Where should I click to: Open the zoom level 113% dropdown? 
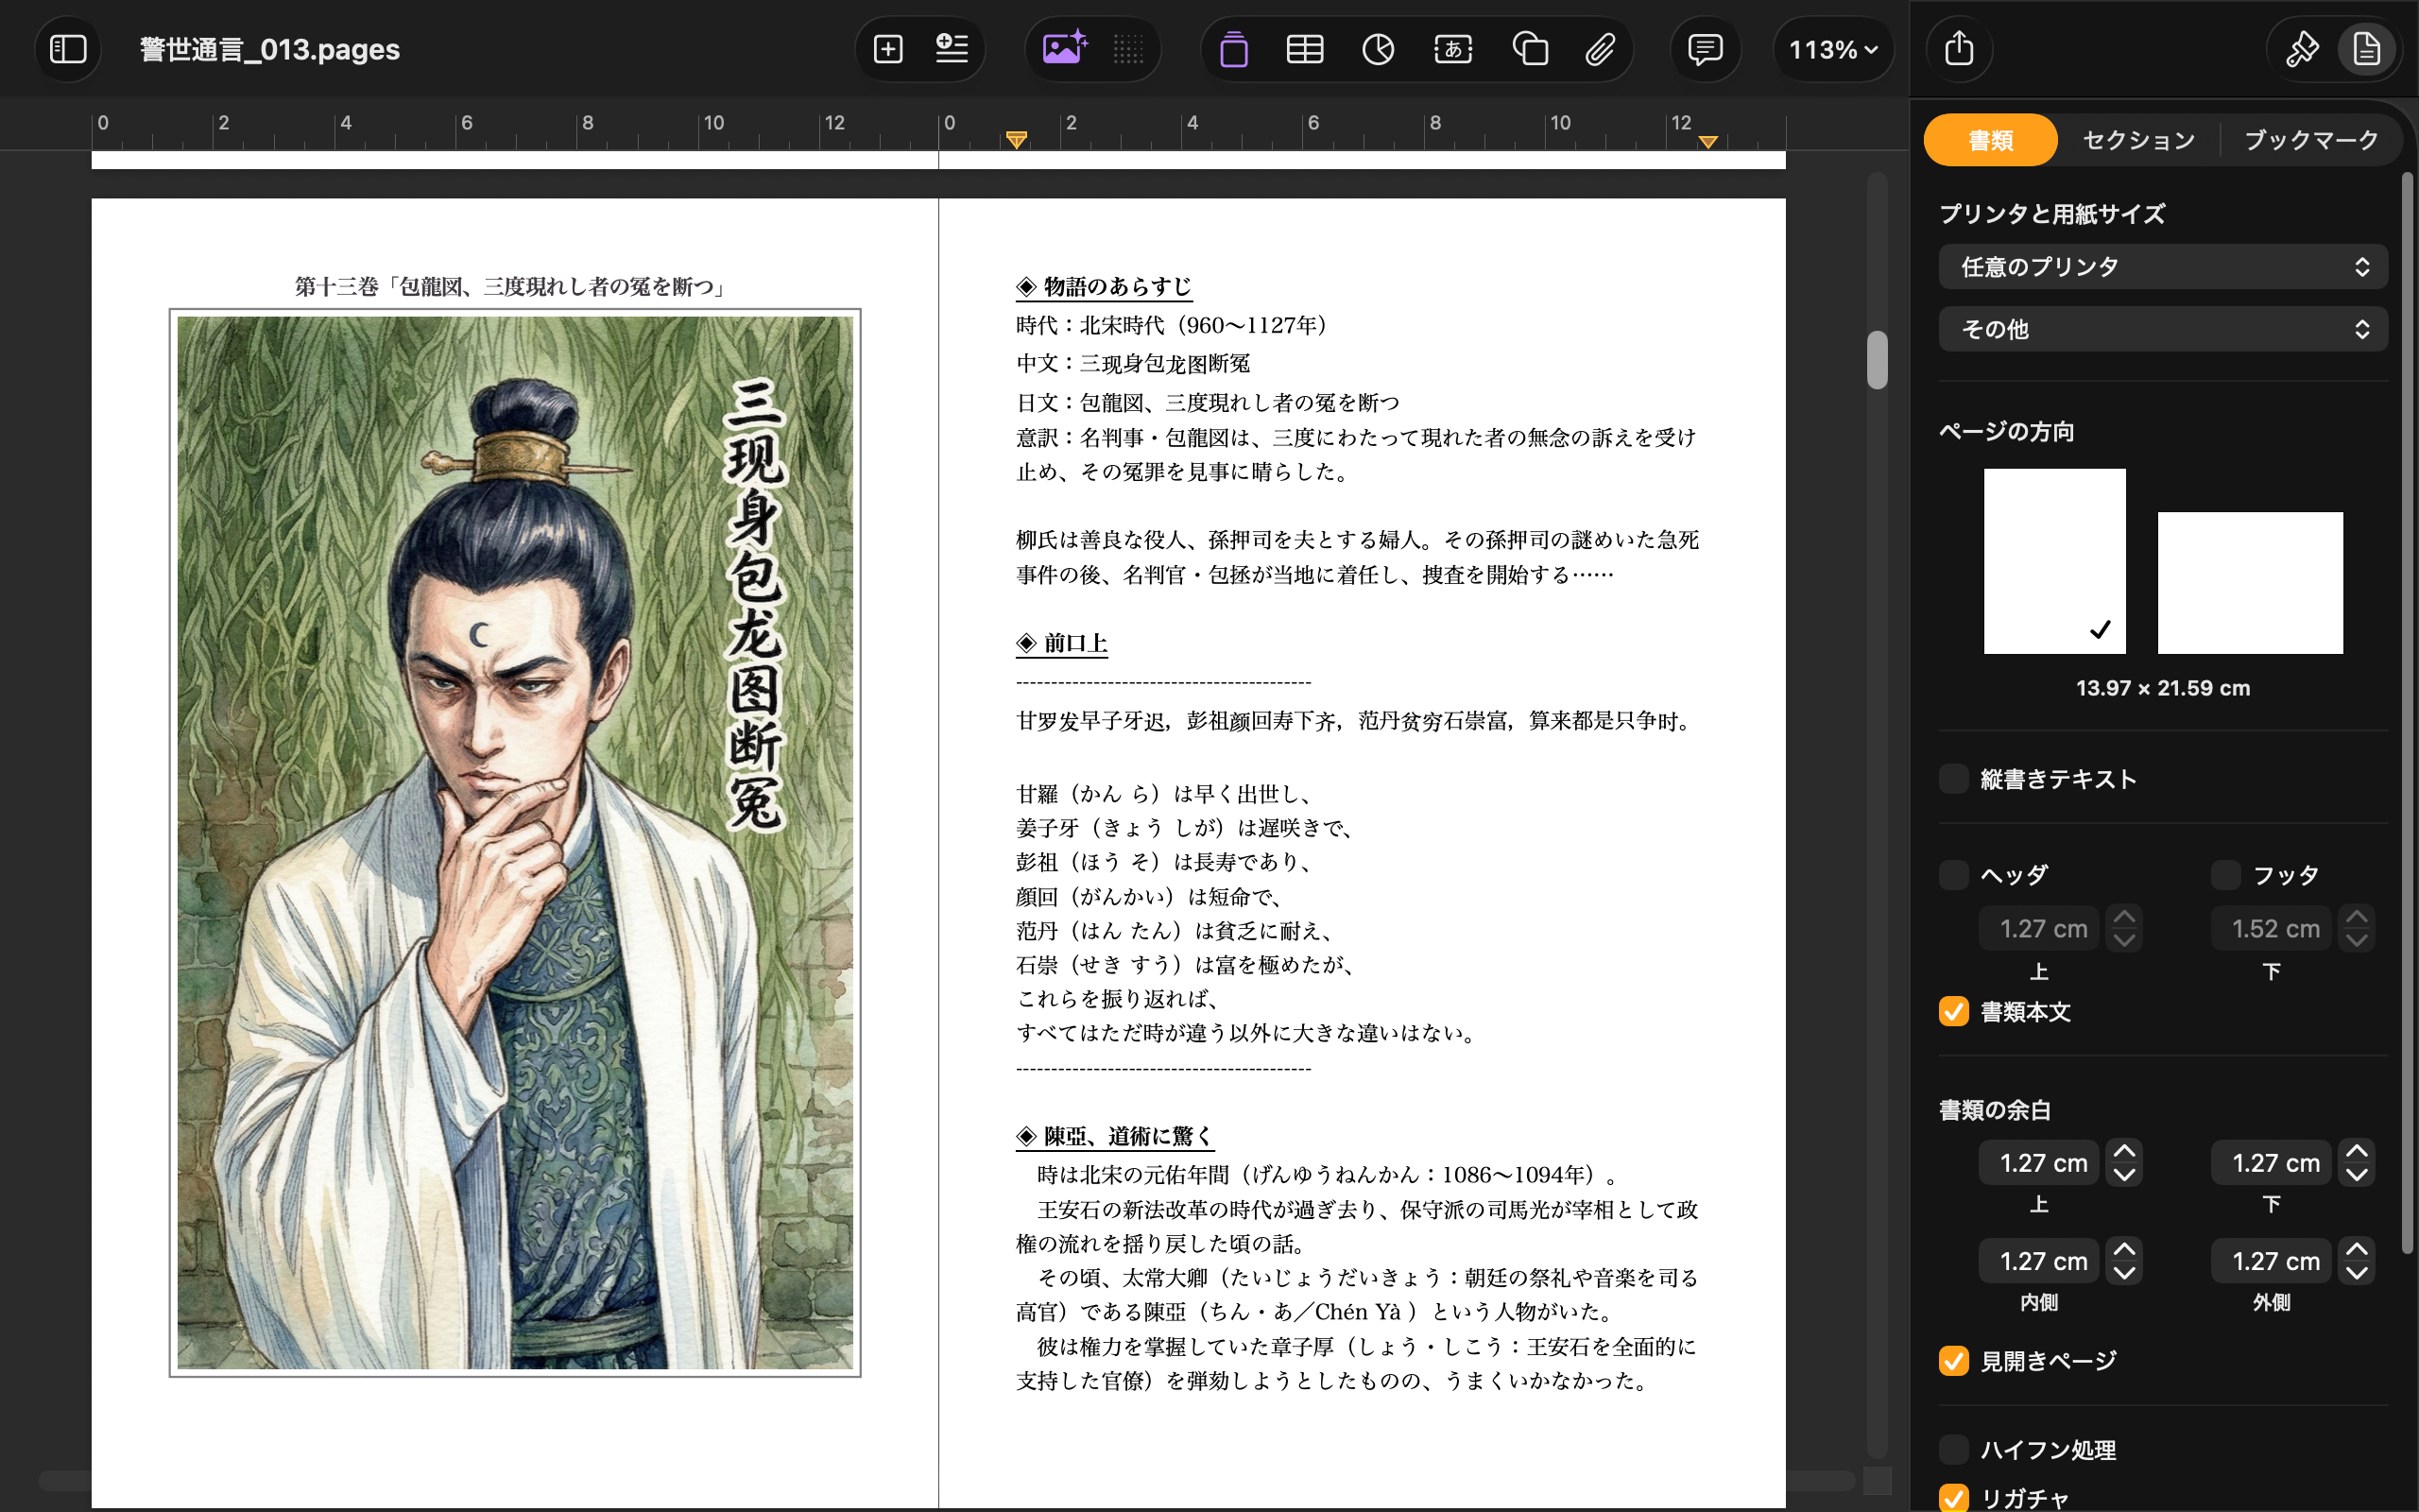coord(1832,48)
